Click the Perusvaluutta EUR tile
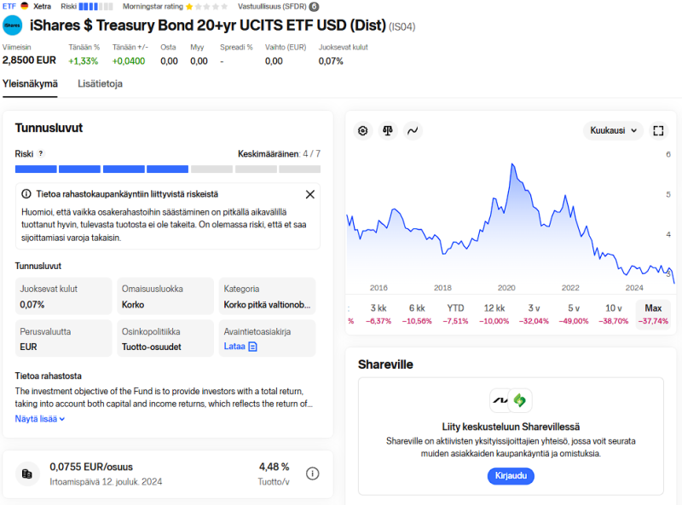 point(63,339)
